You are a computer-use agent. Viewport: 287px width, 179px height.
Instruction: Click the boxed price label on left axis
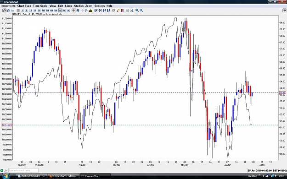click(6, 125)
